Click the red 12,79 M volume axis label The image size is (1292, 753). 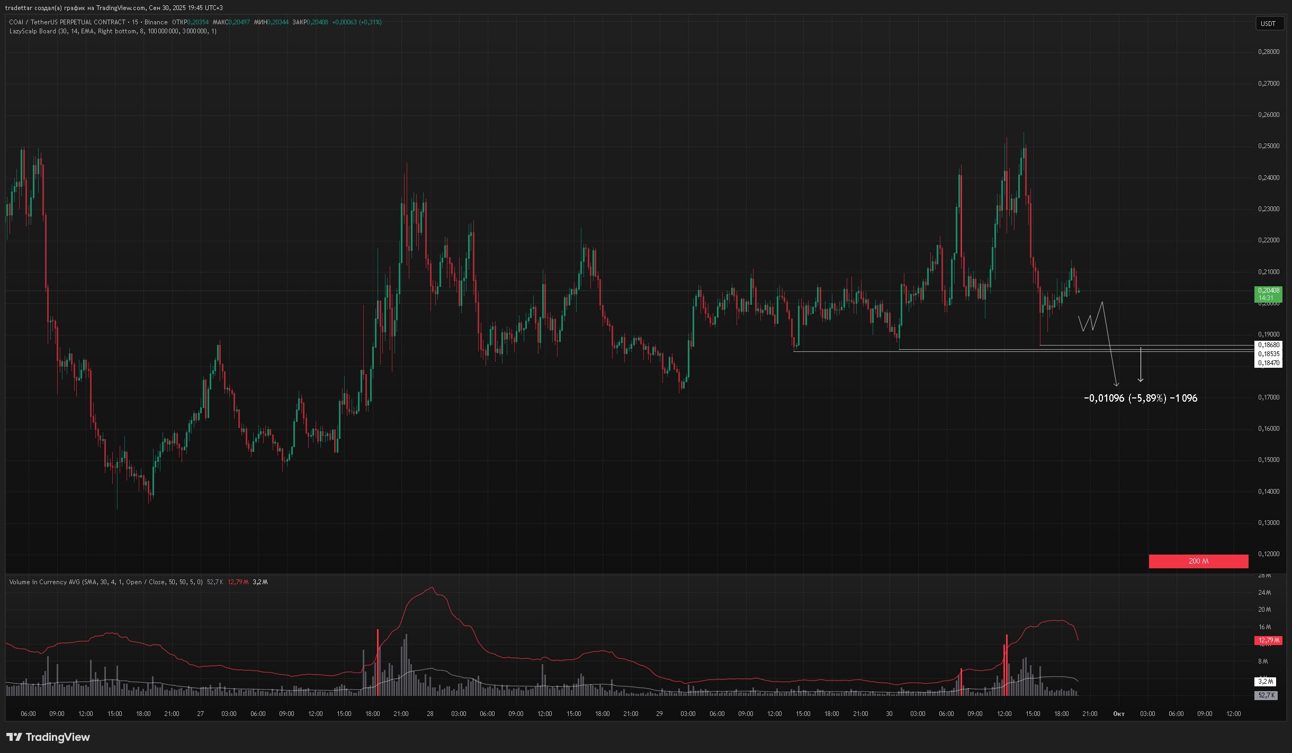click(1268, 641)
